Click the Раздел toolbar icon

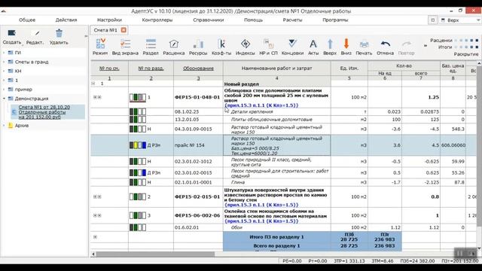(x=151, y=44)
